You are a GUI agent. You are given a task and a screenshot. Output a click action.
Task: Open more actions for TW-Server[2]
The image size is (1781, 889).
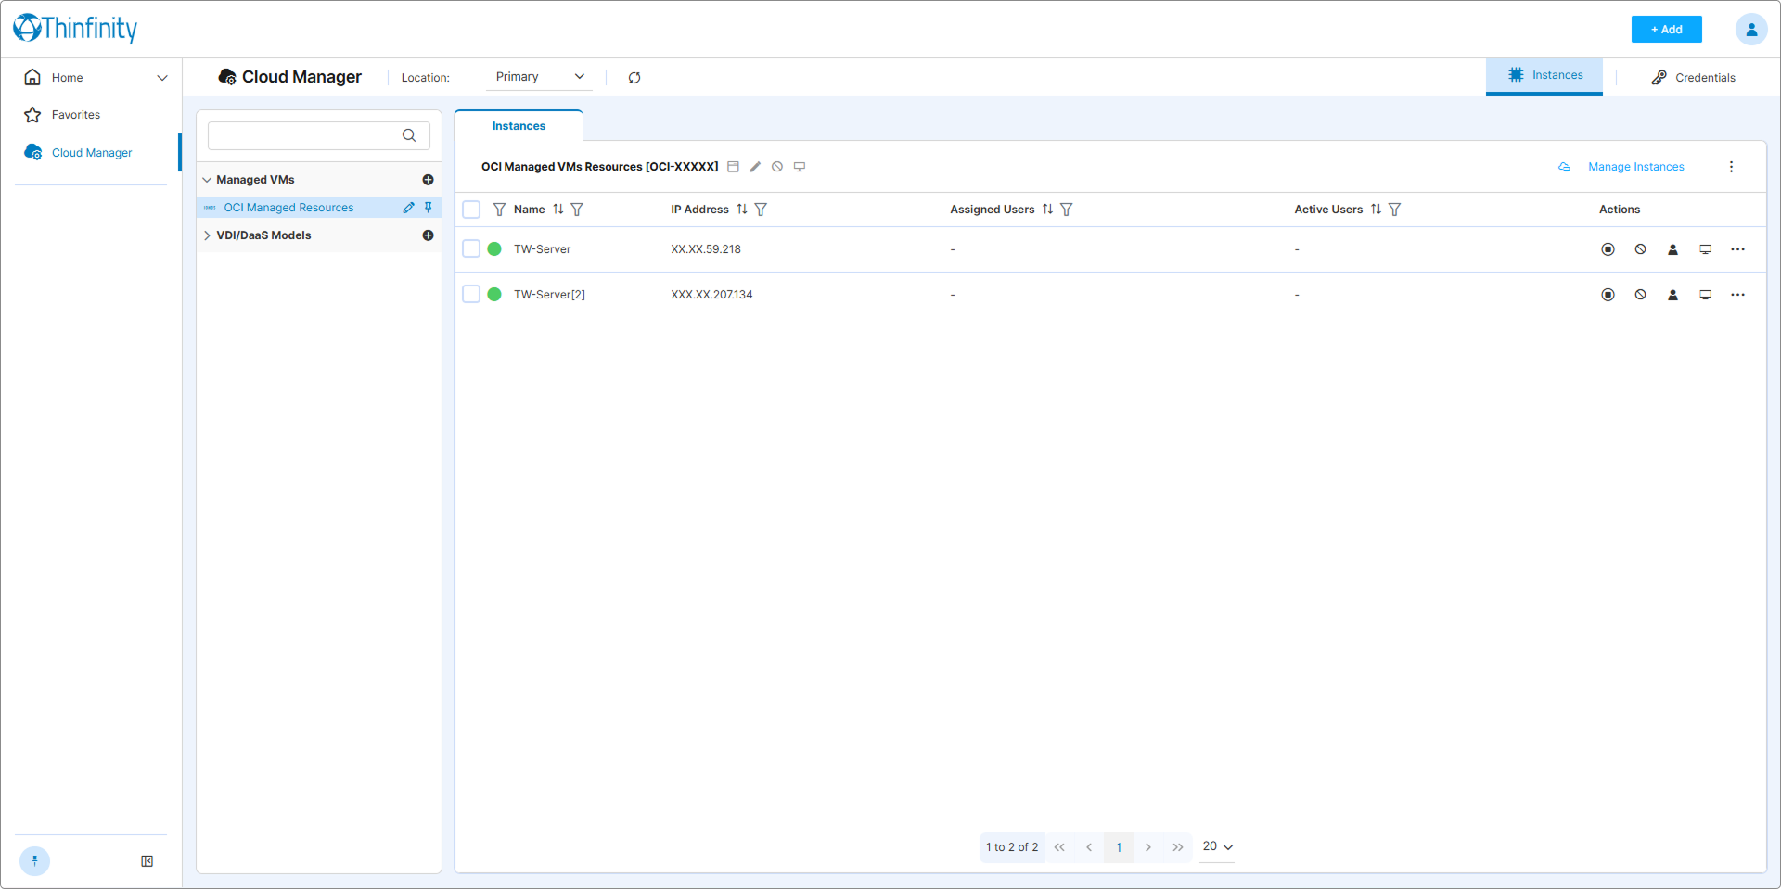coord(1738,295)
